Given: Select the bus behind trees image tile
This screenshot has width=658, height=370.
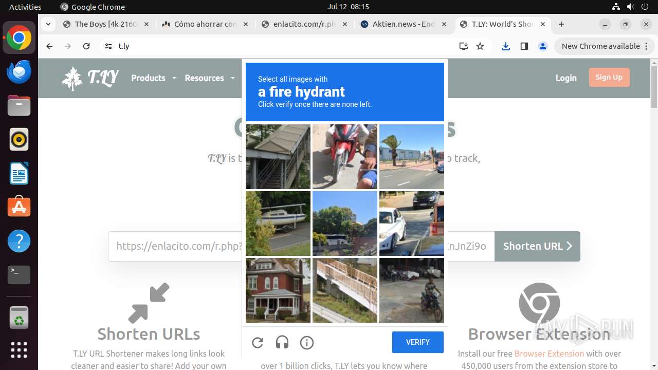Looking at the screenshot, I should pos(345,224).
